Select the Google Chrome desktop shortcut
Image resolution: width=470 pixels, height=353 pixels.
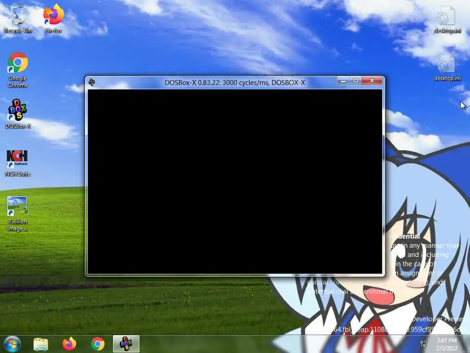pos(18,70)
